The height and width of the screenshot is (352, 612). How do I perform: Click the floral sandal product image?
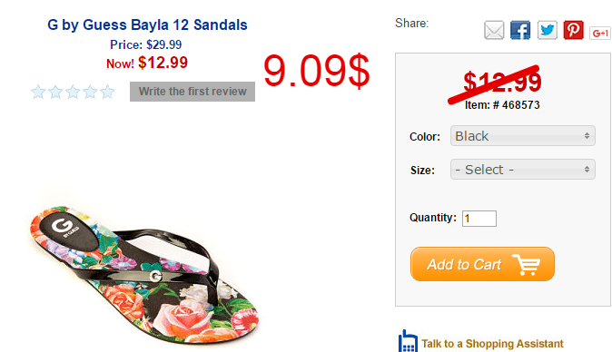[x=144, y=275]
